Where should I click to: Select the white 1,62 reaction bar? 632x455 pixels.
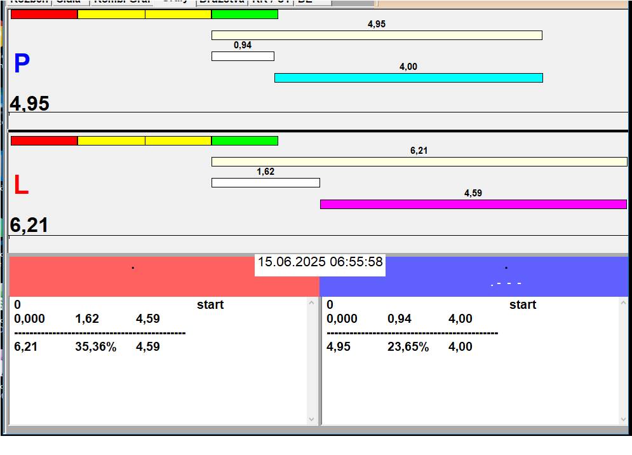266,183
